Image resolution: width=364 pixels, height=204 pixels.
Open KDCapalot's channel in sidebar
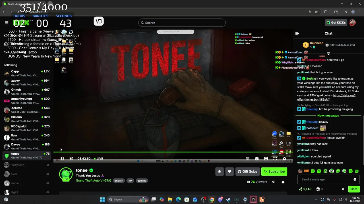27,128
